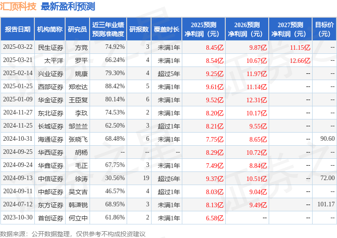Viewport: 337px width, 238px height.
Task: Click researcher 胡杨
Action: click(81, 152)
